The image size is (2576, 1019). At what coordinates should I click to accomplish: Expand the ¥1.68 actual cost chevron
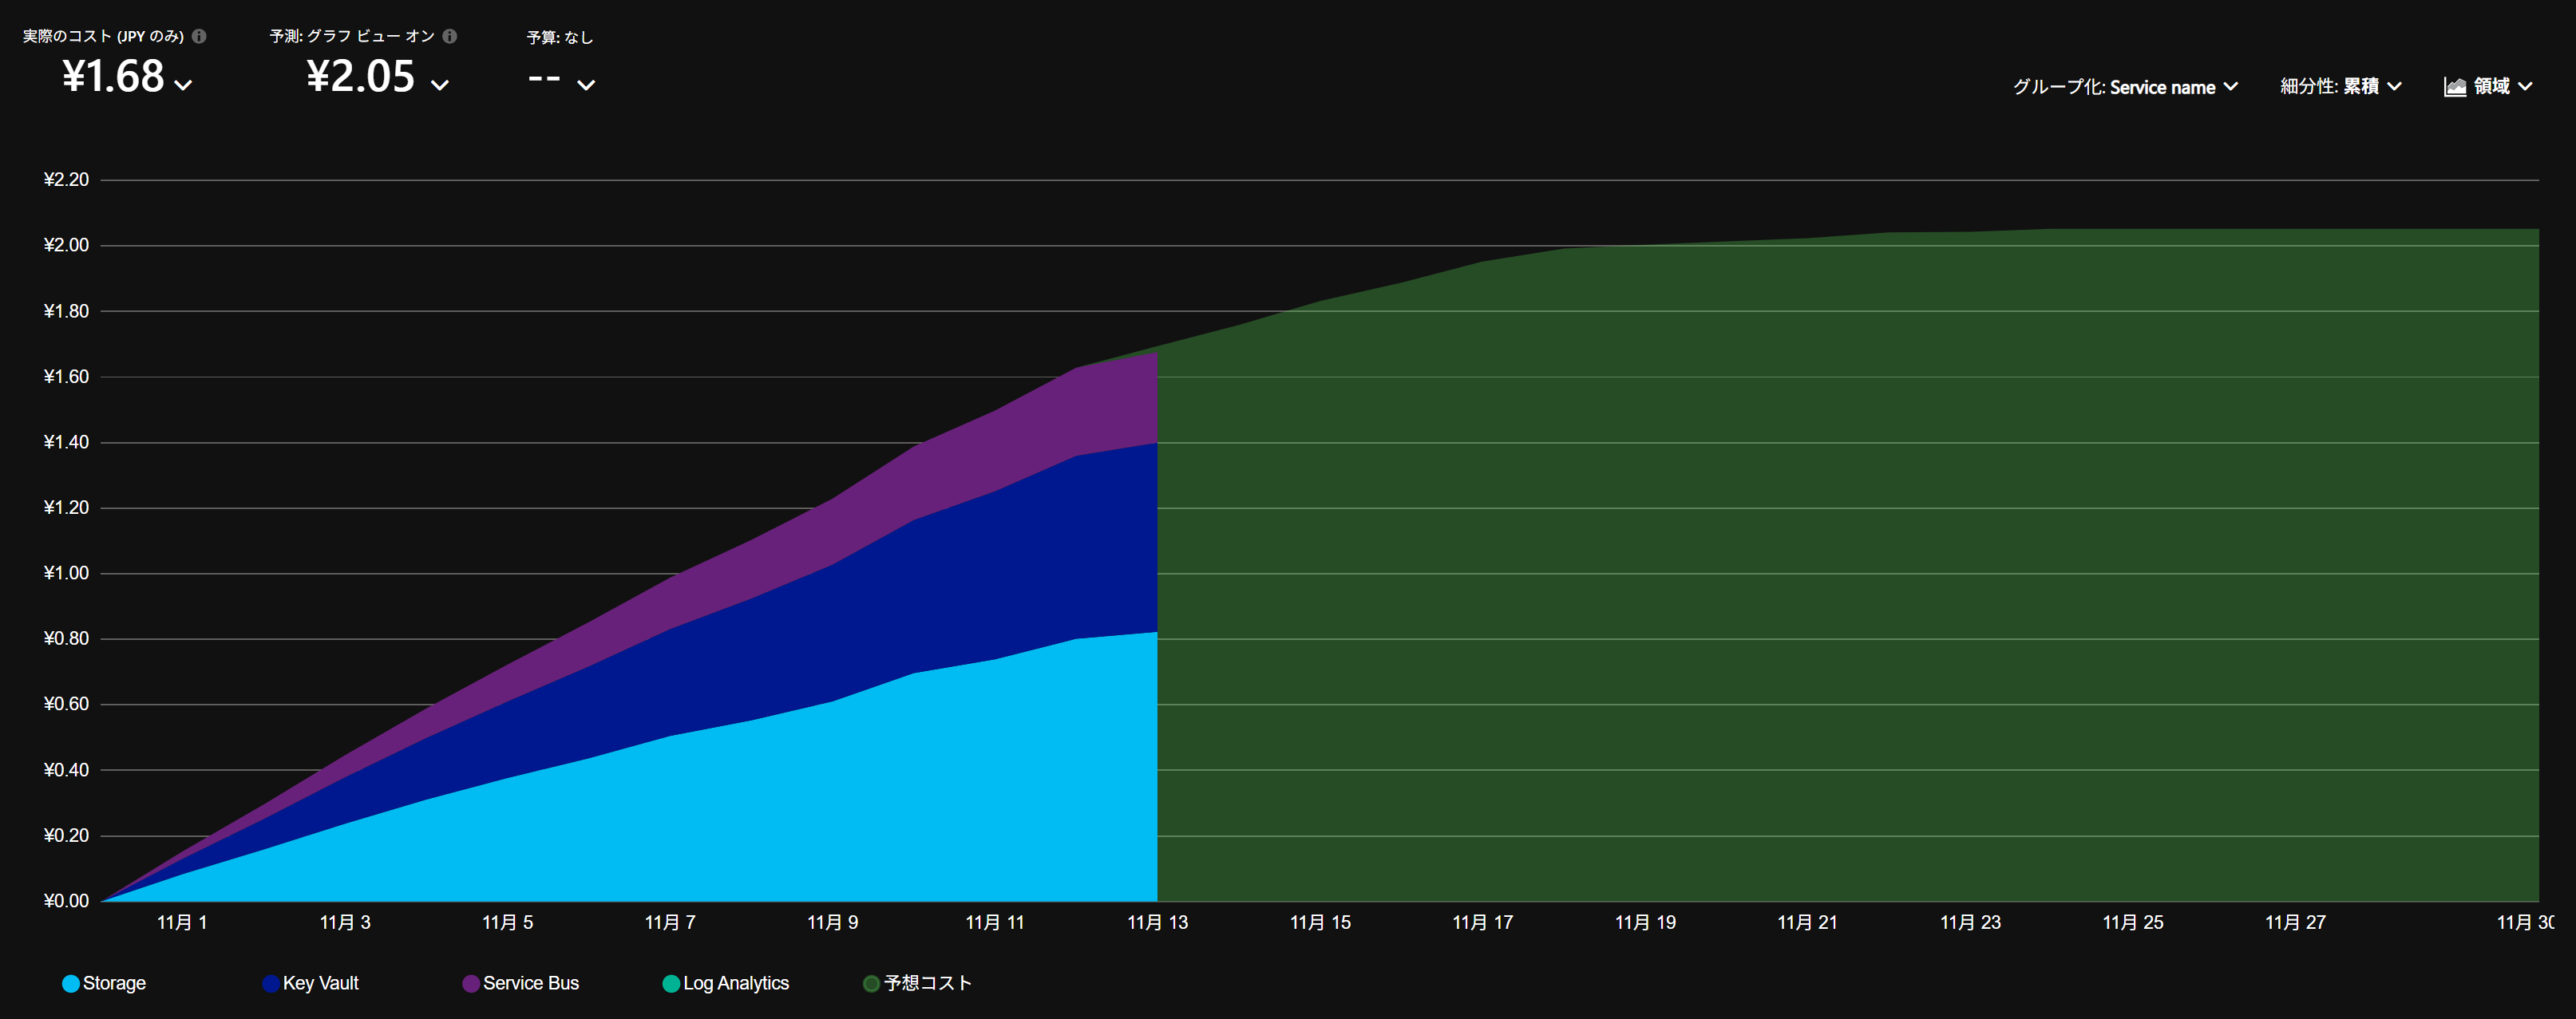(184, 86)
